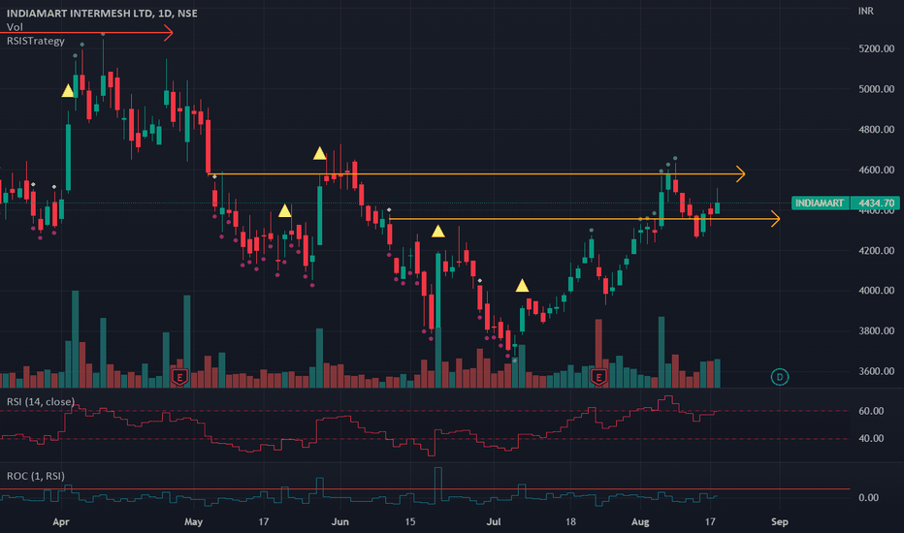Click the latest green candlestick near 4434

pos(717,207)
